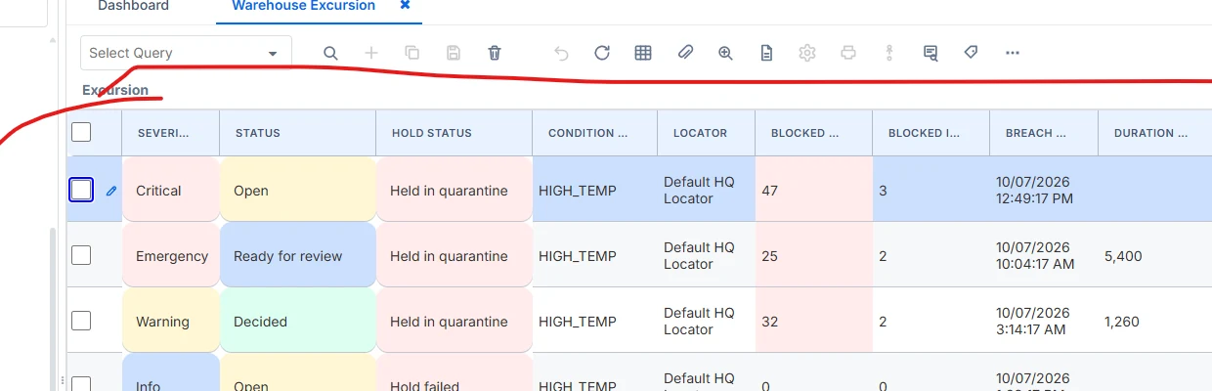The width and height of the screenshot is (1212, 391).
Task: Tick the checkbox for the Warning row
Action: (81, 321)
